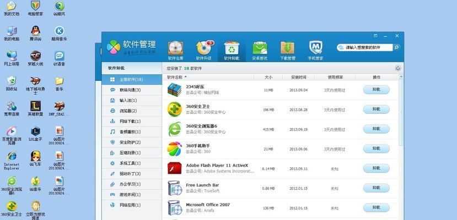Sort list by 大小 column header
457x220 pixels.
coord(268,78)
